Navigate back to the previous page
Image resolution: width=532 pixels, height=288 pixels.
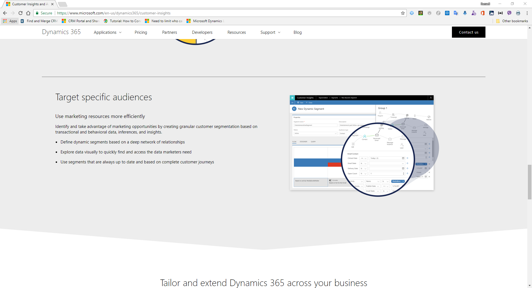(x=5, y=13)
